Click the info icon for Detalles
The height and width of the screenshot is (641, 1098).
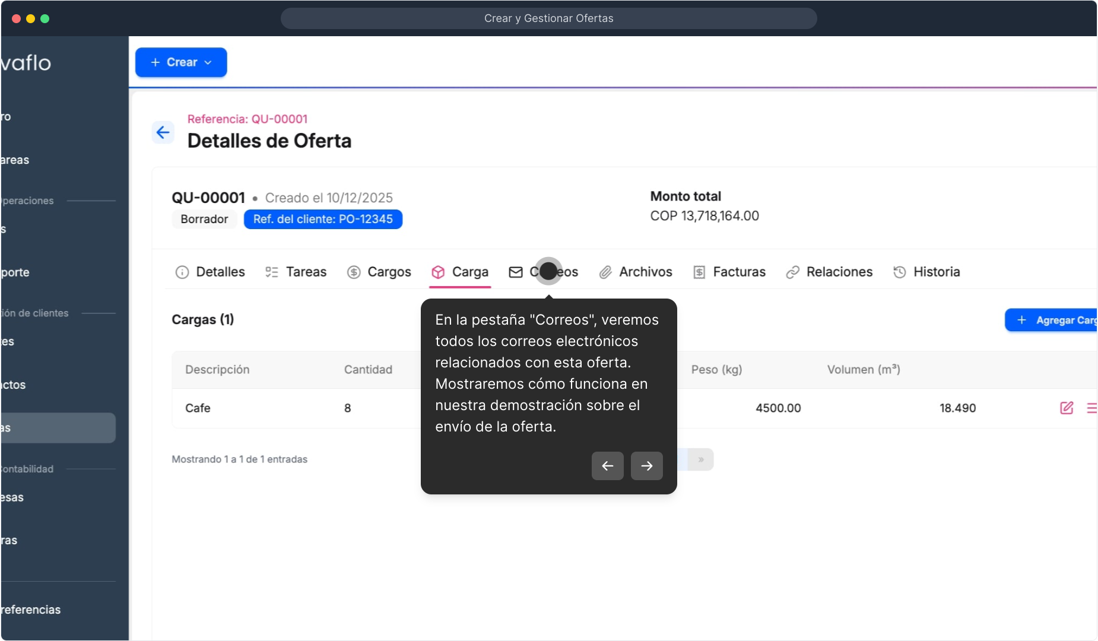tap(182, 272)
